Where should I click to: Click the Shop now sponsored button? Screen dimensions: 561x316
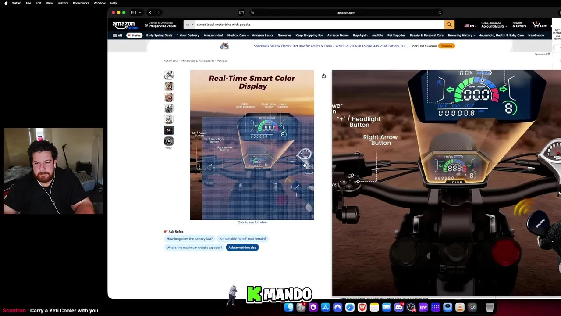click(446, 46)
